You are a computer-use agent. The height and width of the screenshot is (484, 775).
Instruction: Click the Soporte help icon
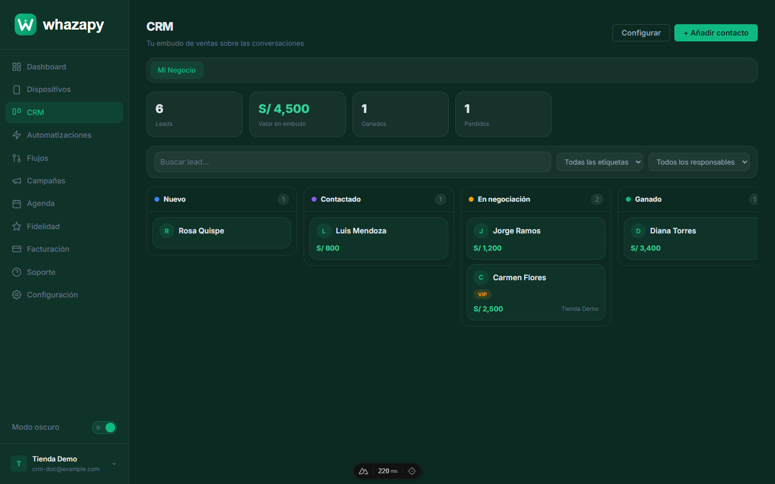point(17,272)
